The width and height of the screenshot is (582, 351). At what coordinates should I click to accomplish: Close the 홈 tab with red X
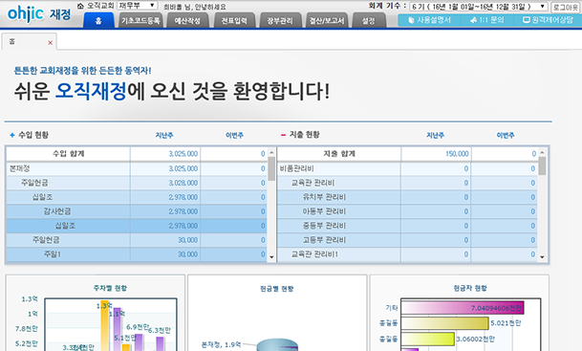click(x=50, y=43)
